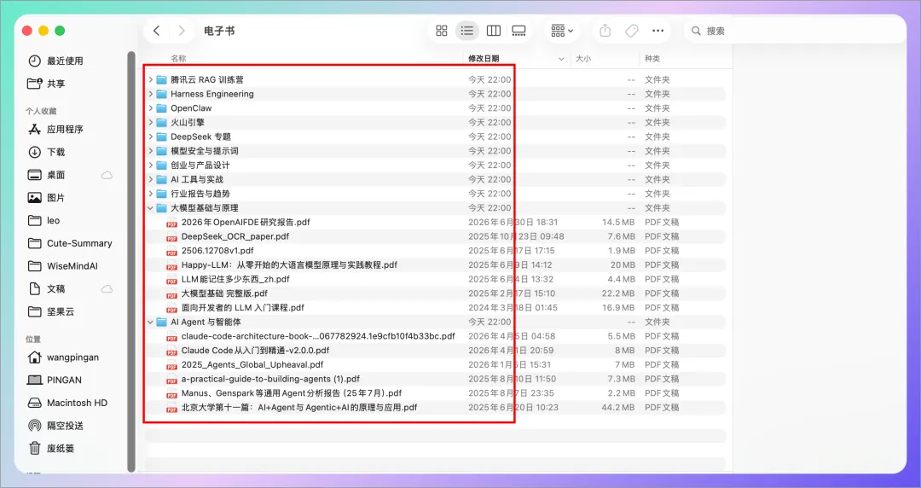Collapse the AI Agent 与智能体 folder
921x488 pixels.
[x=150, y=322]
